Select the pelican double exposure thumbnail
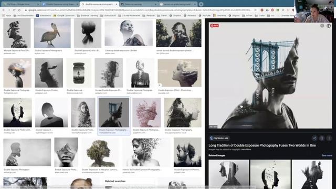 52,33
